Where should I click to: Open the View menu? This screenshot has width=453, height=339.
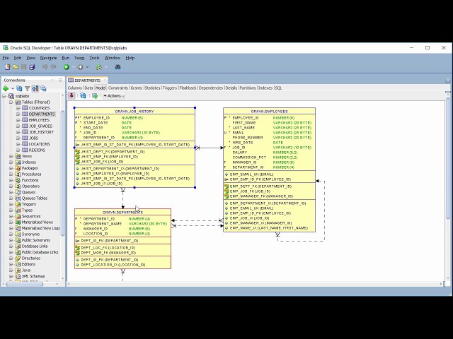click(30, 58)
